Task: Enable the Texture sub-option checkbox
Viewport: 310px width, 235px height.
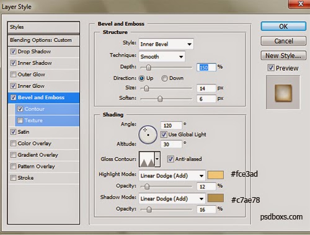Action: click(20, 120)
